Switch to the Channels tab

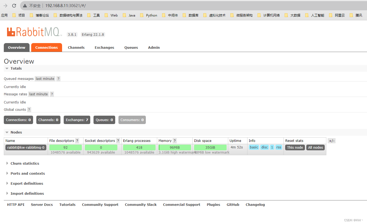pos(76,47)
